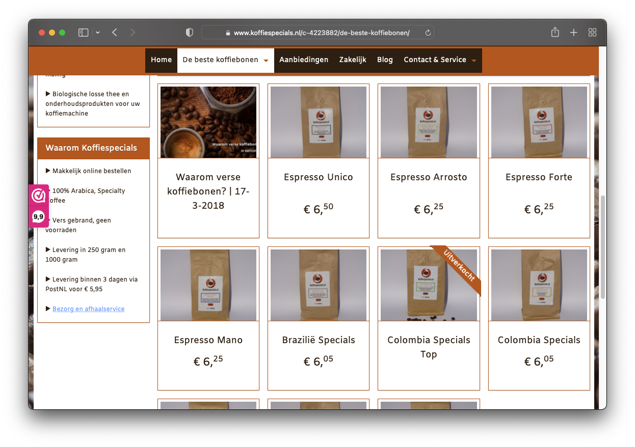Click the Makkelijk online bestellen text
Image resolution: width=635 pixels, height=447 pixels.
(92, 171)
